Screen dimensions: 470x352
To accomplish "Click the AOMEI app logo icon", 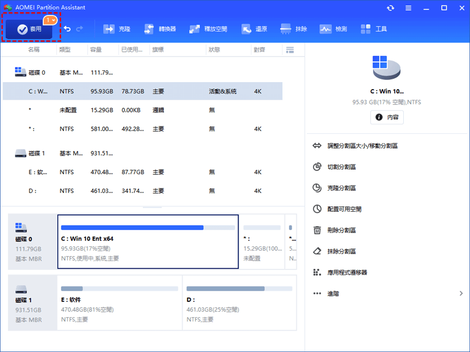I will point(7,7).
